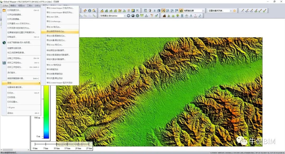Select the last green digitizer brush tool
285x154 pixels.
coord(265,11)
